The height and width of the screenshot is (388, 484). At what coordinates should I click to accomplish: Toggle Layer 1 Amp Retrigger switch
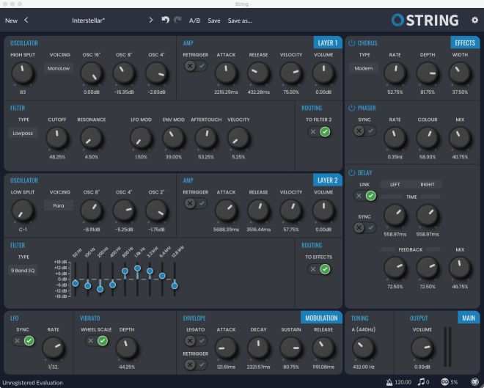tap(196, 66)
